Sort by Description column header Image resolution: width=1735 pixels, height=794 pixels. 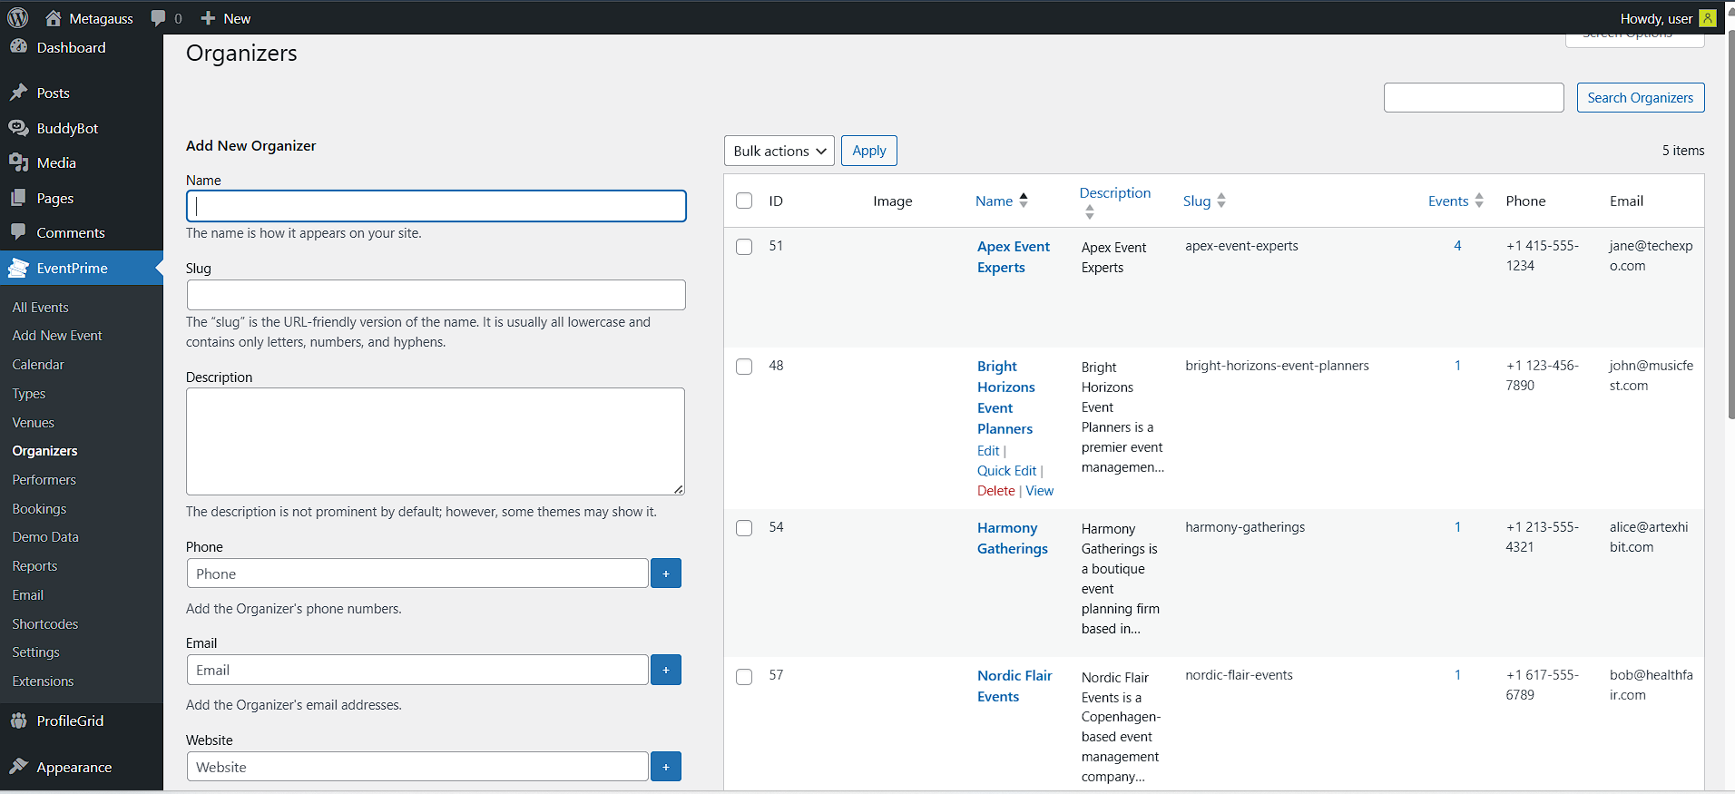(x=1114, y=193)
